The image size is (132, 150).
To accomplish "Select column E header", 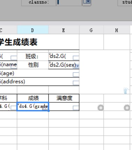I will click(x=64, y=30).
